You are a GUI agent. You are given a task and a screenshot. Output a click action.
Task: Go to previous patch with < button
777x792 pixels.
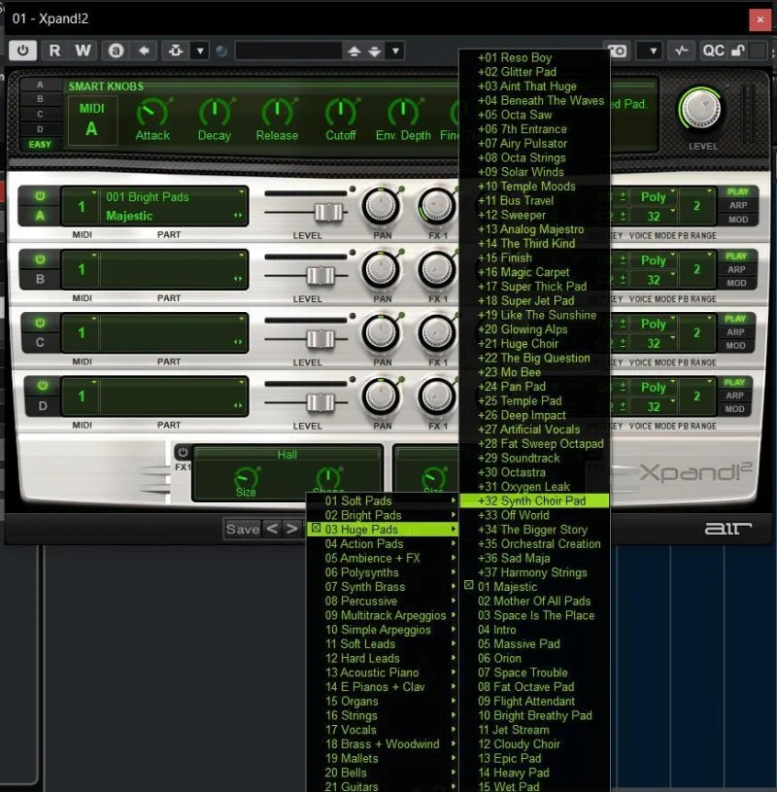tap(272, 529)
